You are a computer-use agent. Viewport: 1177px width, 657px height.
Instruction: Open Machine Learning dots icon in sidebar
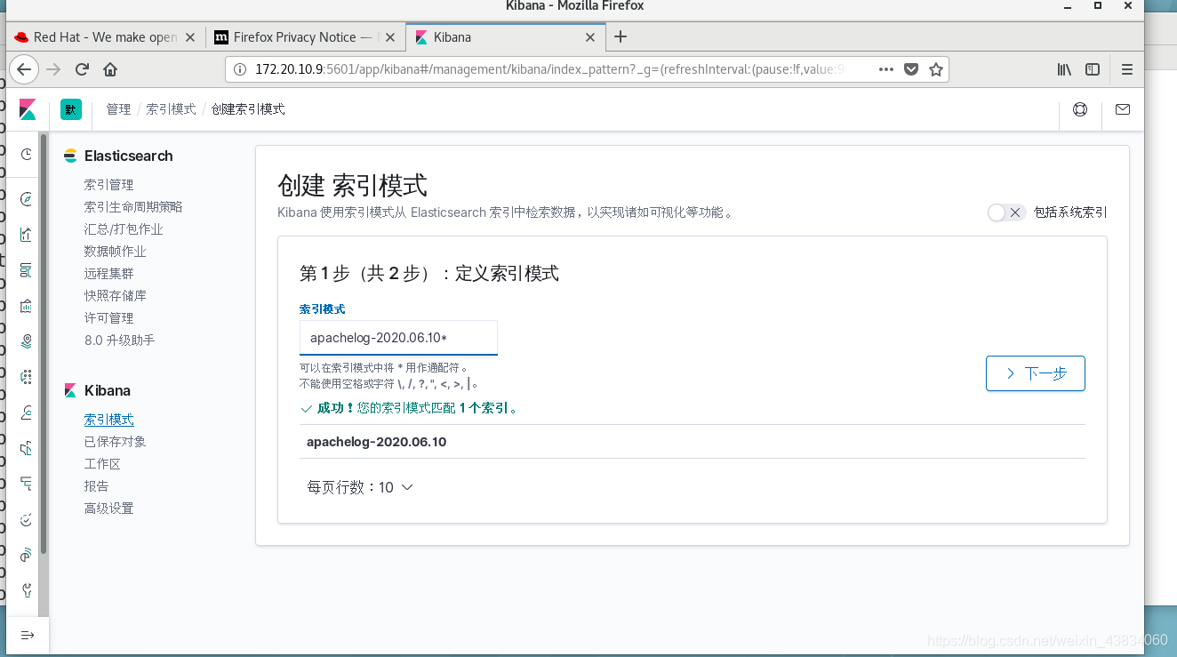[x=27, y=377]
